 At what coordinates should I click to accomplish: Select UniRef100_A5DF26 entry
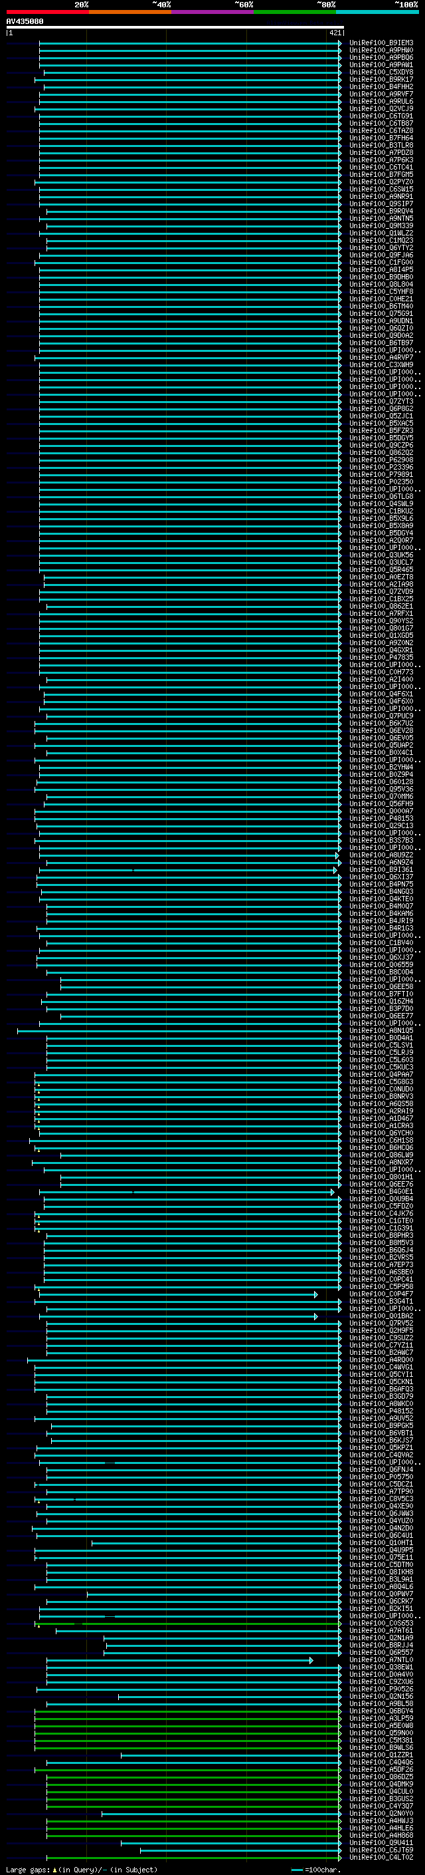click(x=381, y=1769)
